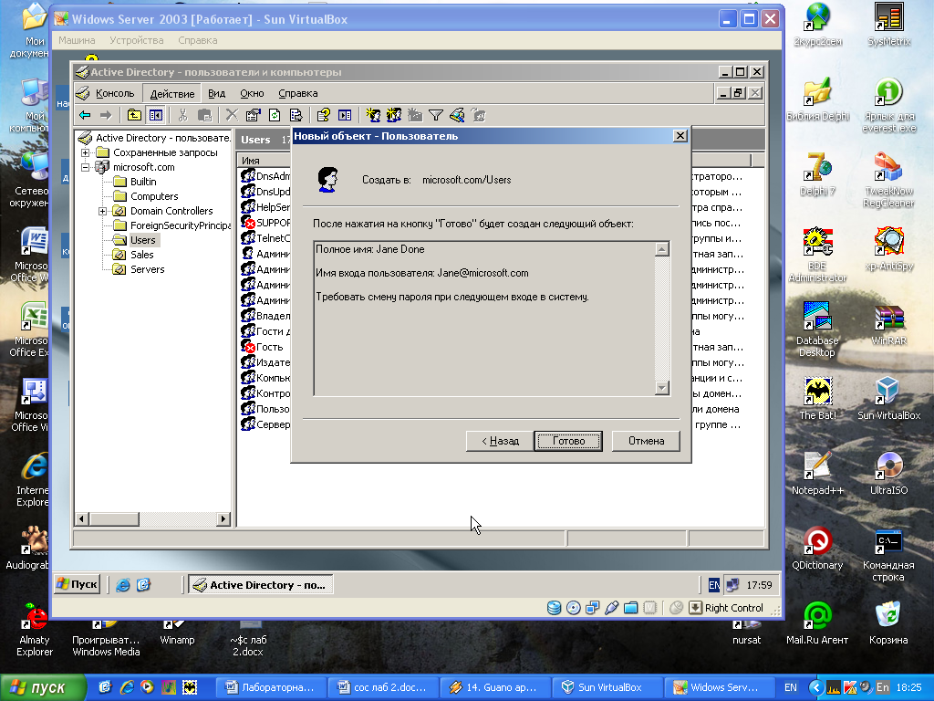Screen dimensions: 934x701
Task: Click the guest Пуск start button
Action: (x=77, y=584)
